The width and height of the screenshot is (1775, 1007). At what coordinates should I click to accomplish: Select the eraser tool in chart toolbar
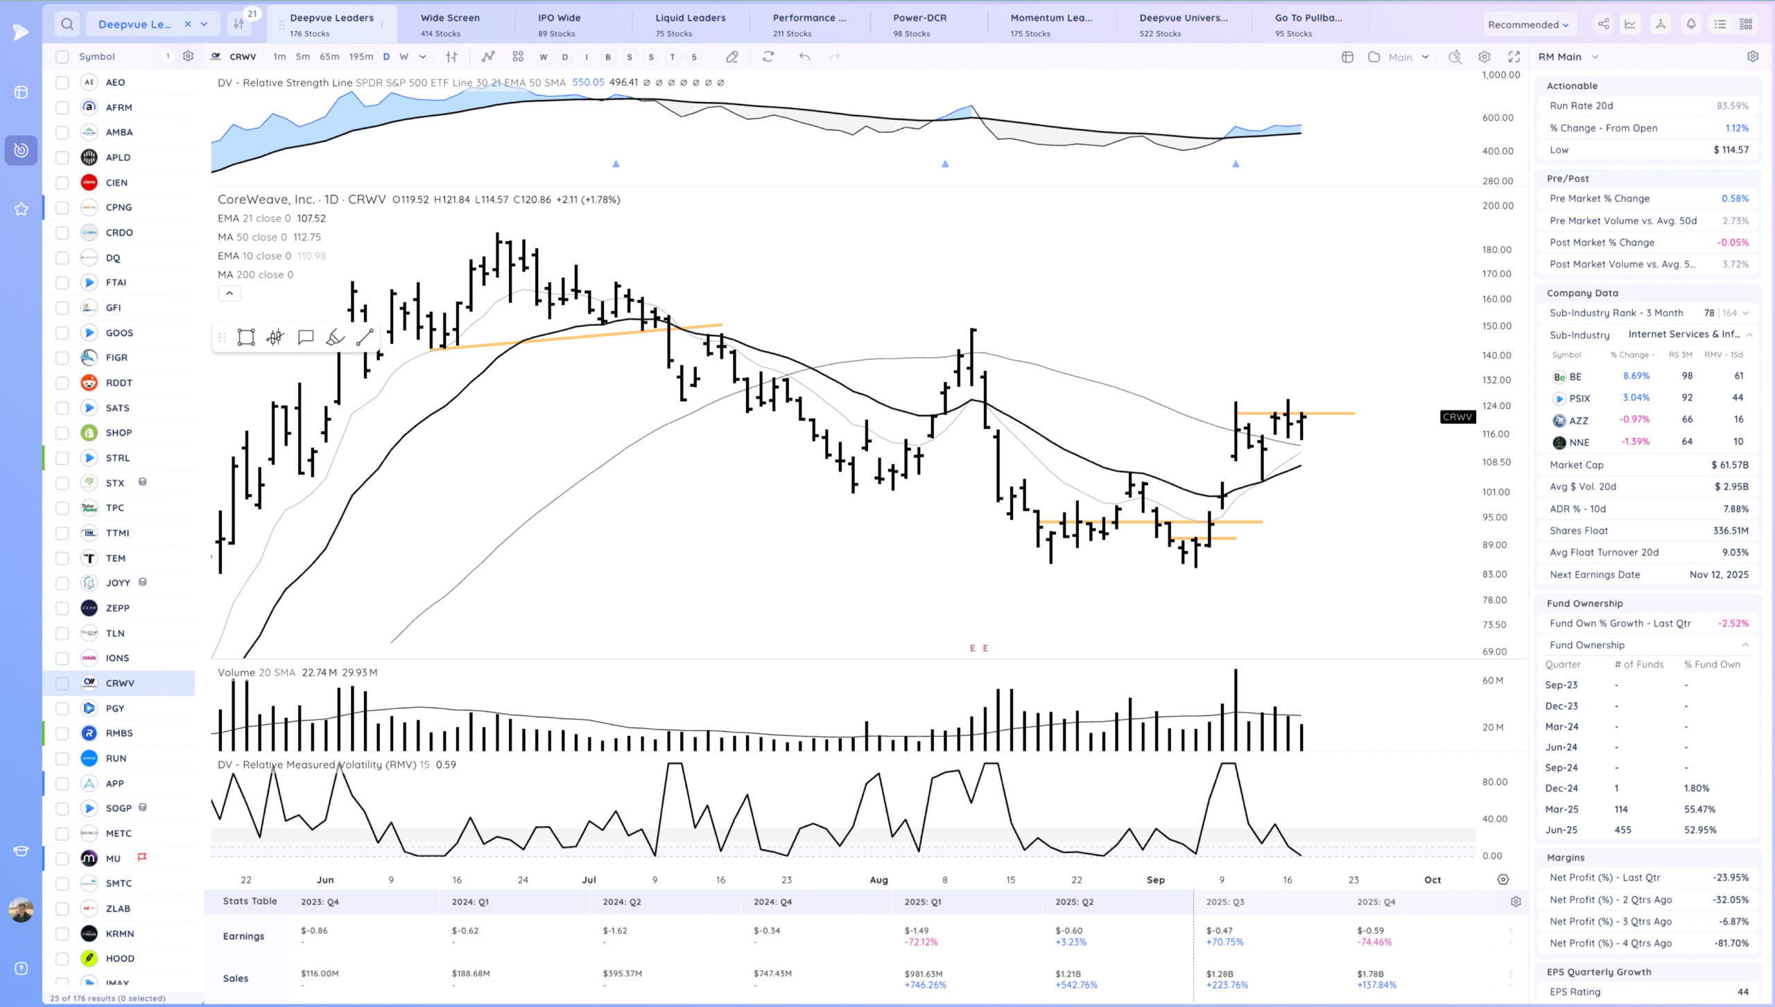731,57
